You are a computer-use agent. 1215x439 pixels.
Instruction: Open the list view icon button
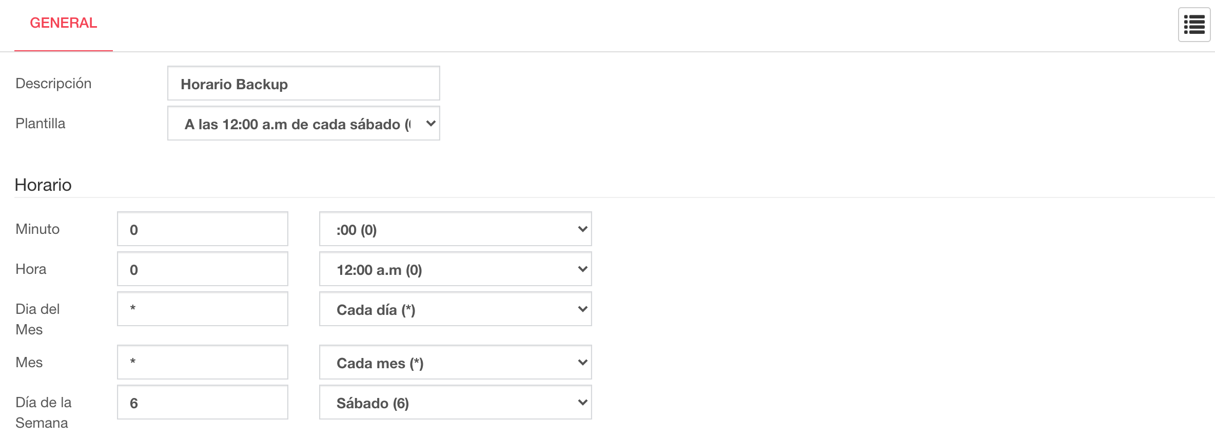pos(1194,25)
